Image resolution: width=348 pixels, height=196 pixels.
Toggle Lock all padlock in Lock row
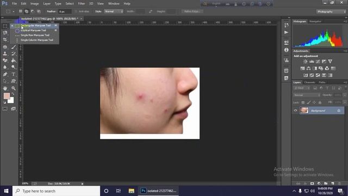(320, 102)
